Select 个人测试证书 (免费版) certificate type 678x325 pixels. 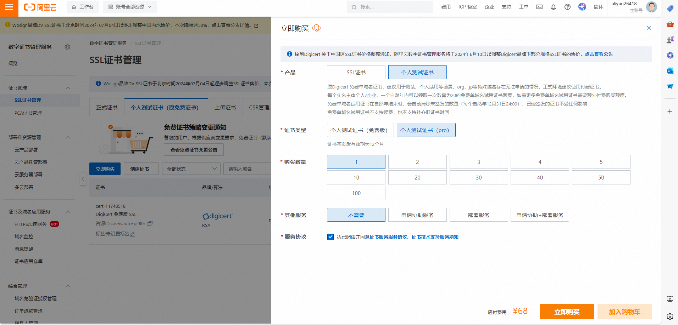pyautogui.click(x=360, y=130)
